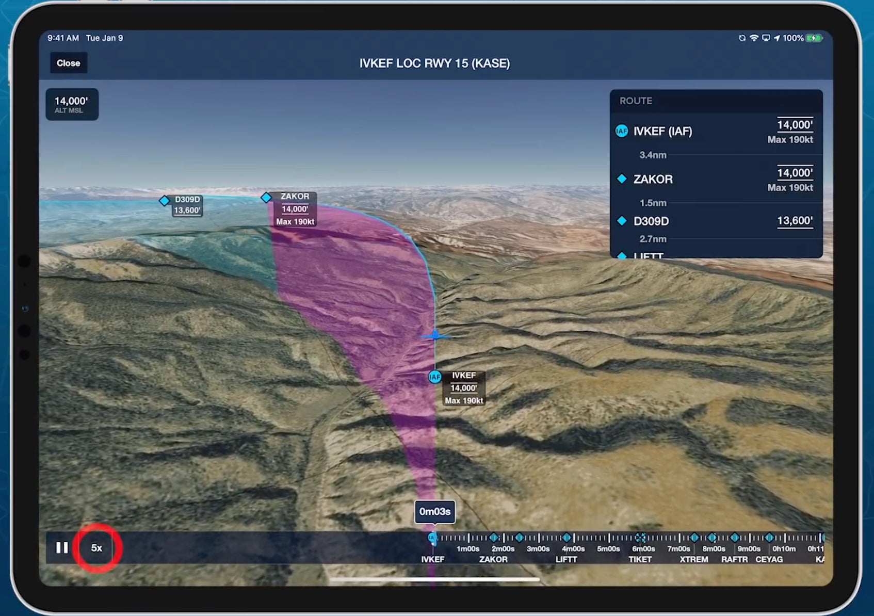874x616 pixels.
Task: Jump to XTREM marker on timeline
Action: (x=694, y=538)
